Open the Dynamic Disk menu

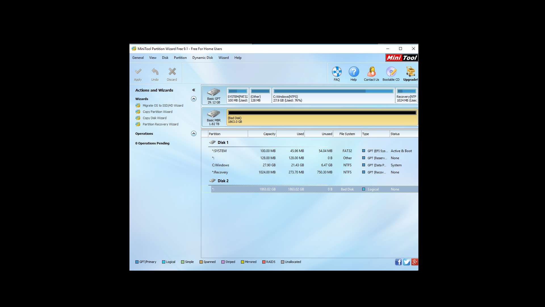coord(203,58)
